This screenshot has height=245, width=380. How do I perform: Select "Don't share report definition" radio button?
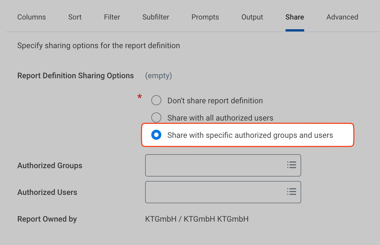click(x=156, y=101)
